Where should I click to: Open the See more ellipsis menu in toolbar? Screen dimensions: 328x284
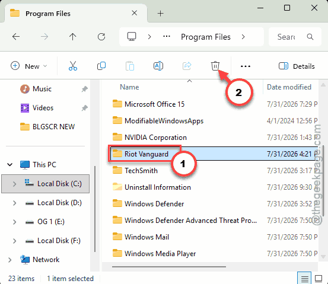click(x=246, y=66)
